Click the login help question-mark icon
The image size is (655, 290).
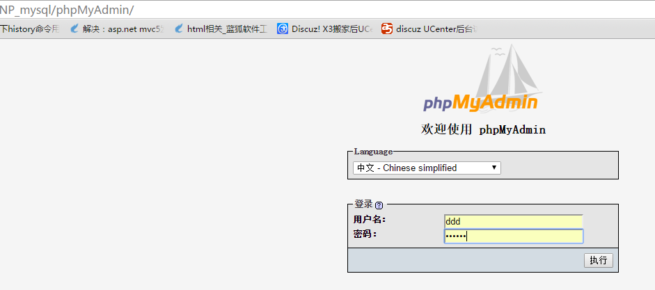tap(379, 205)
